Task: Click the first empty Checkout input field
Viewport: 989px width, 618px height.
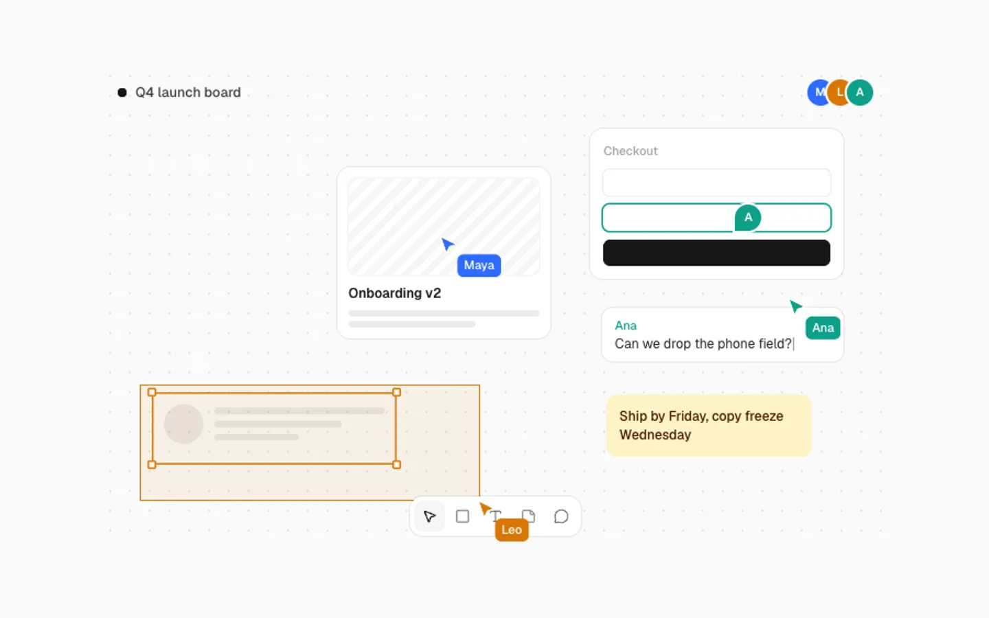Action: point(716,183)
